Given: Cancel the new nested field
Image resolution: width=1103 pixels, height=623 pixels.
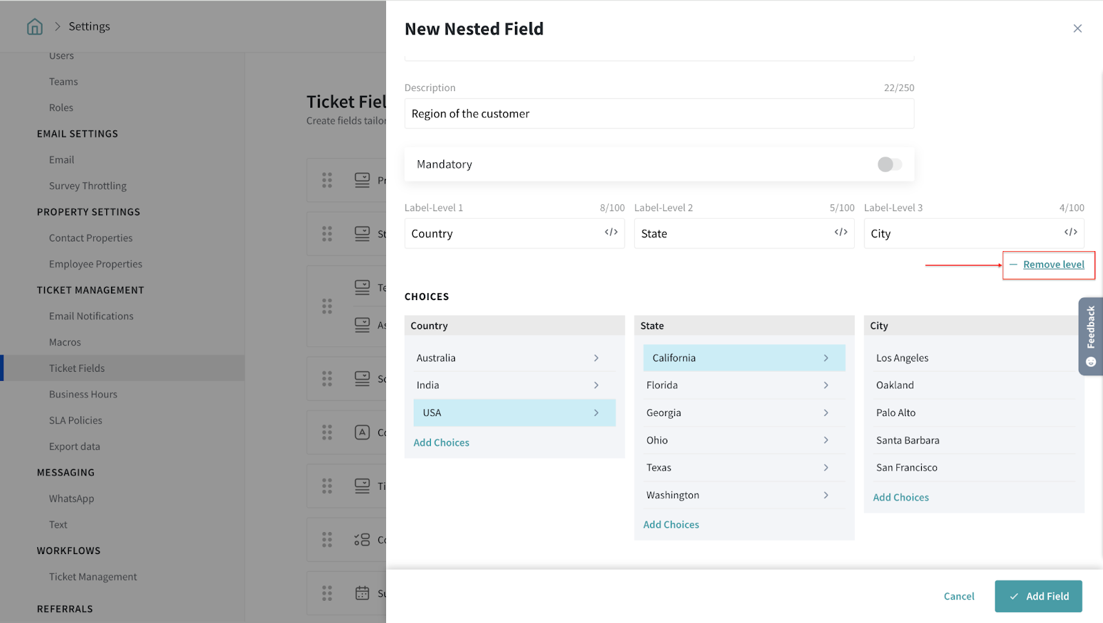Looking at the screenshot, I should [959, 596].
